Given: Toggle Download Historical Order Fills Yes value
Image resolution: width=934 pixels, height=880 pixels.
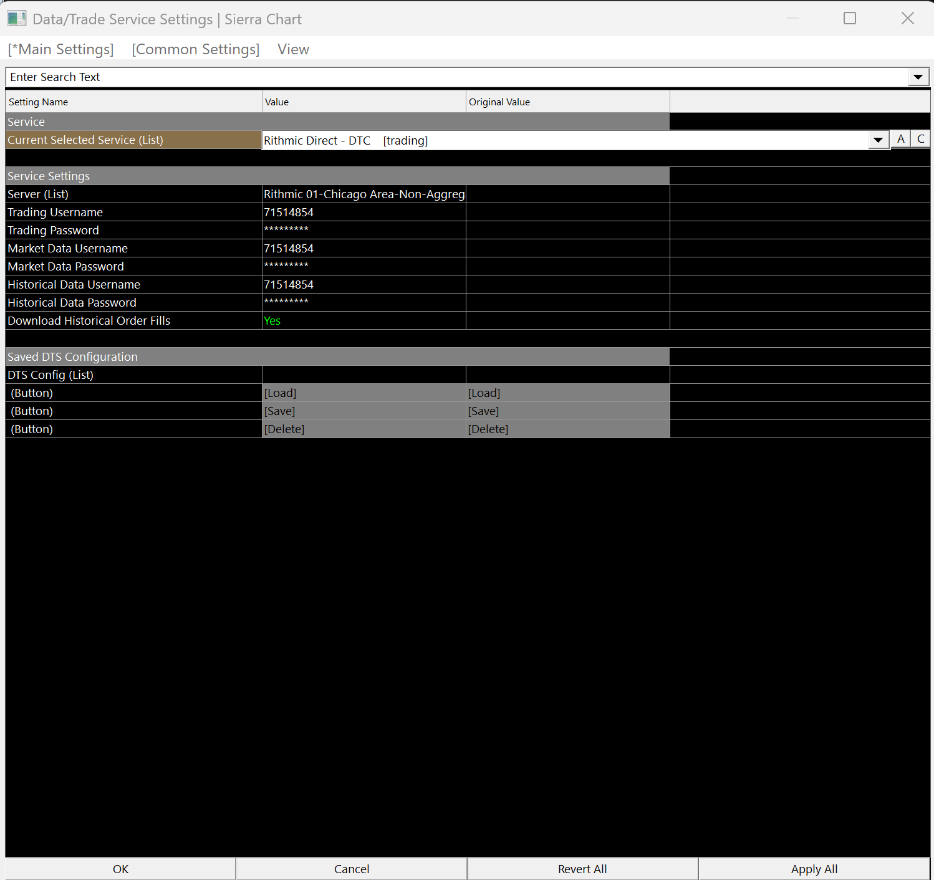Looking at the screenshot, I should coord(364,321).
